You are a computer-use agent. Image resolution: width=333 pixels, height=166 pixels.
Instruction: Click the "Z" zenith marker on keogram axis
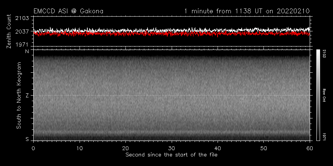[27, 96]
